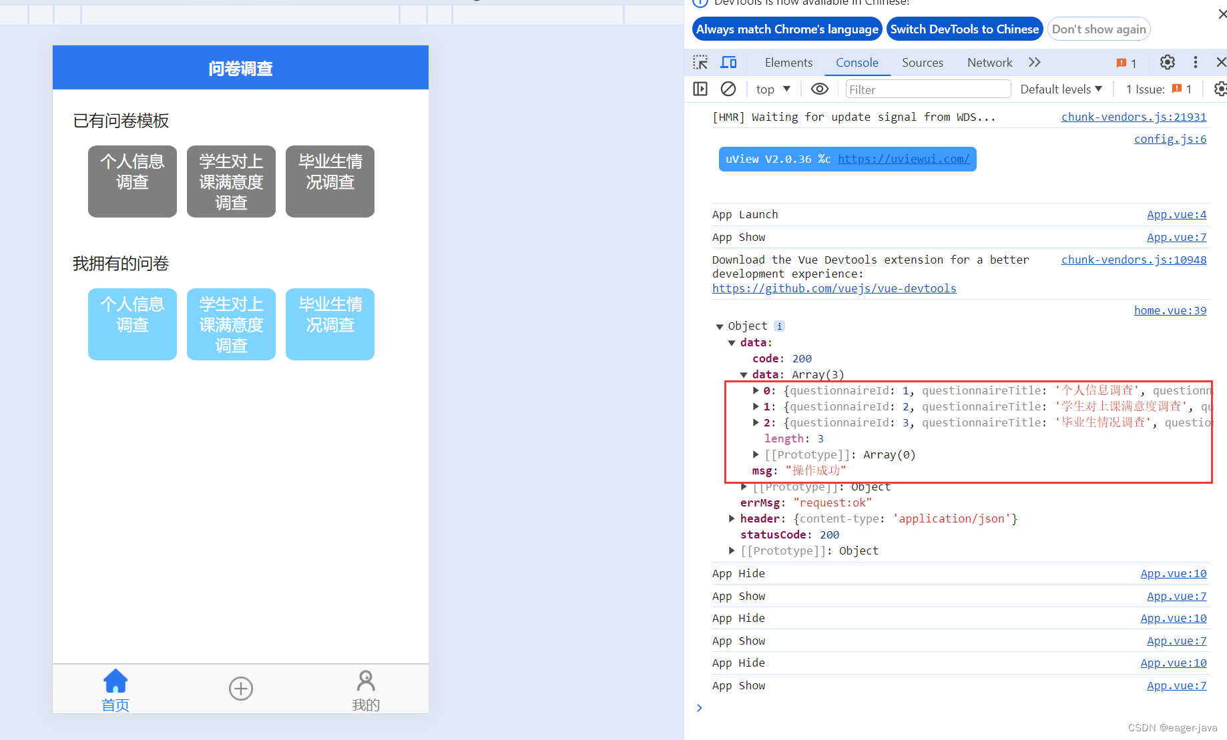The width and height of the screenshot is (1227, 740).
Task: Clear the console with the ban icon
Action: (x=728, y=89)
